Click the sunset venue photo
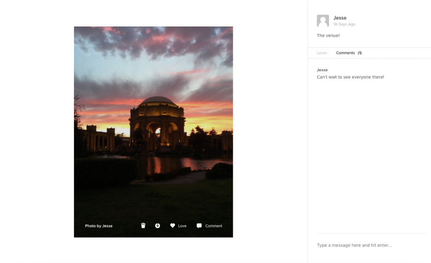The height and width of the screenshot is (263, 431). click(153, 132)
